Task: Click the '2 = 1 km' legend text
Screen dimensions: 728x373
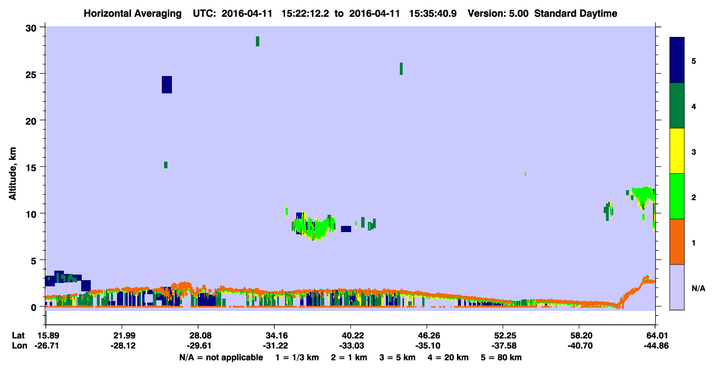Action: [349, 357]
